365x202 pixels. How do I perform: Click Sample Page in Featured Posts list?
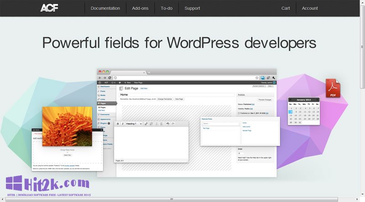247,130
